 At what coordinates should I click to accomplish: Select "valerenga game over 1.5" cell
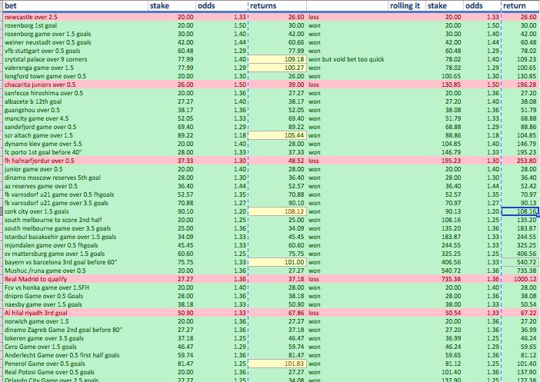tap(75, 68)
